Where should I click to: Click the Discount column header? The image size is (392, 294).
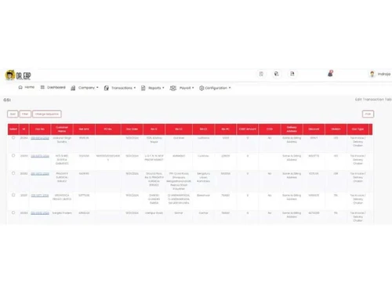[x=314, y=129]
